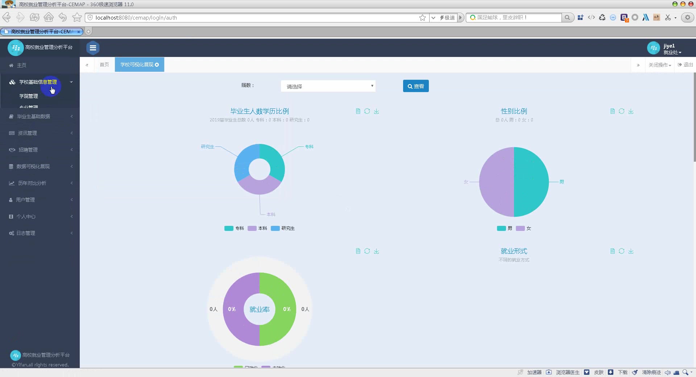Screen dimensions: 696x377
Task: Collapse the 学校基础信息管理 menu
Action: coord(40,82)
